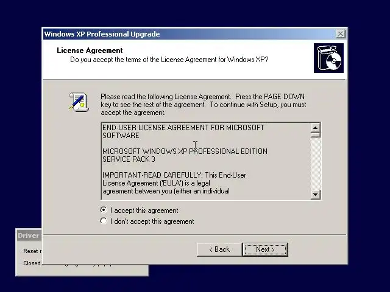
Task: Click "Do you accept the terms" subtitle
Action: point(169,60)
